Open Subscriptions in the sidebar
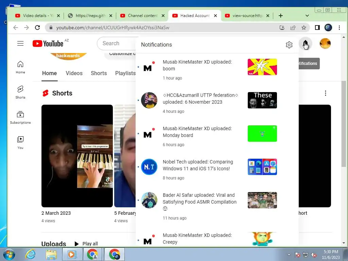This screenshot has height=261, width=348. pos(20,117)
